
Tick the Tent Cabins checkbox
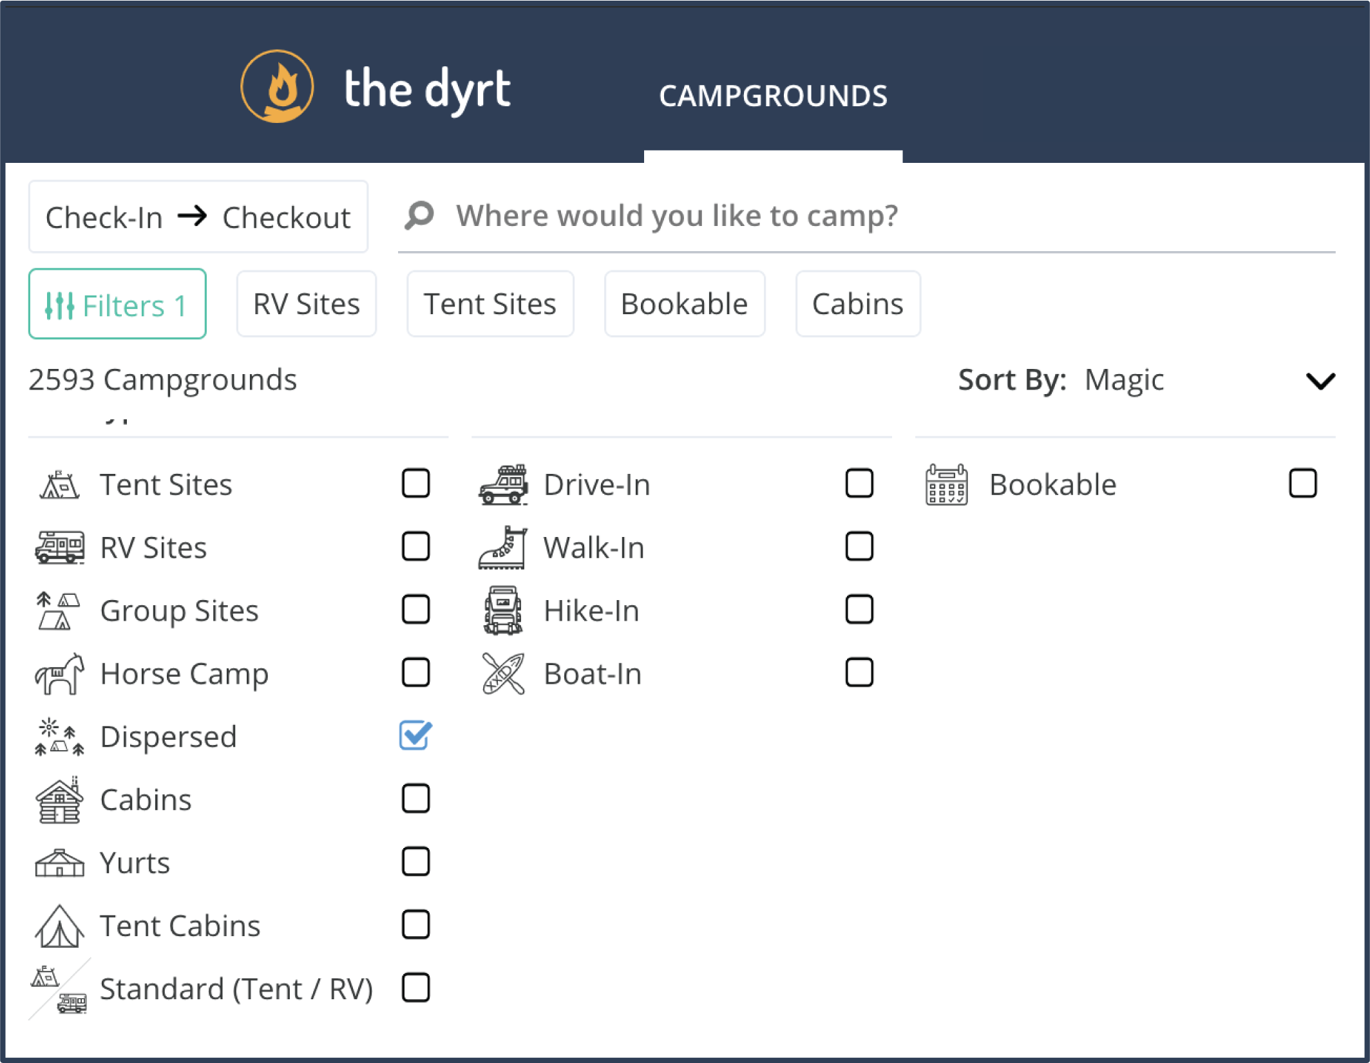point(416,925)
